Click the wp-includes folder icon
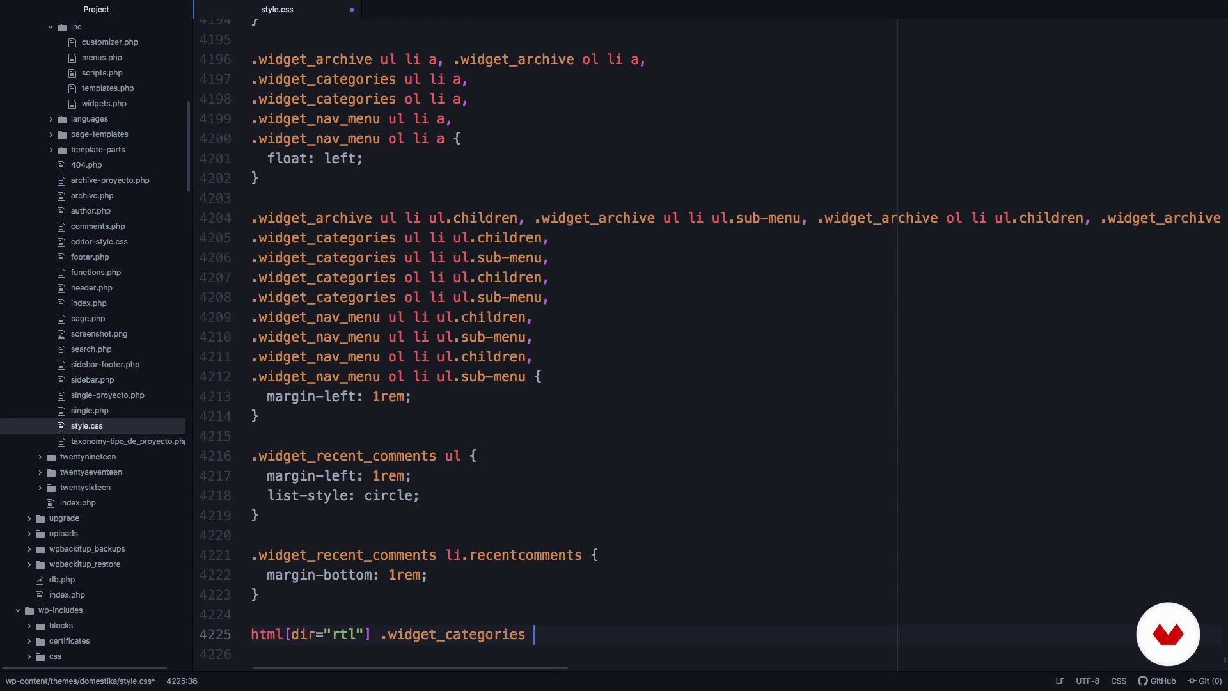The width and height of the screenshot is (1228, 691). tap(29, 610)
